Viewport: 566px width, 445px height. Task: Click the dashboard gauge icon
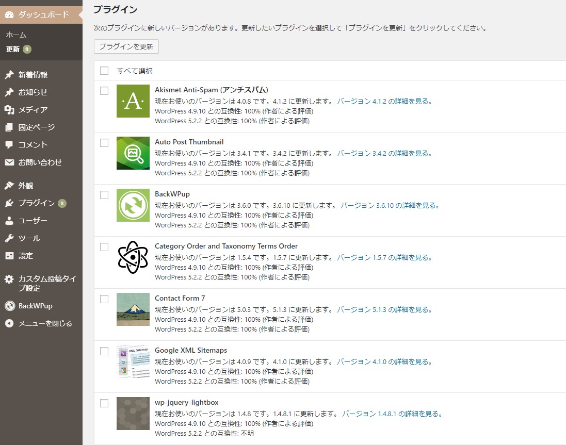9,15
